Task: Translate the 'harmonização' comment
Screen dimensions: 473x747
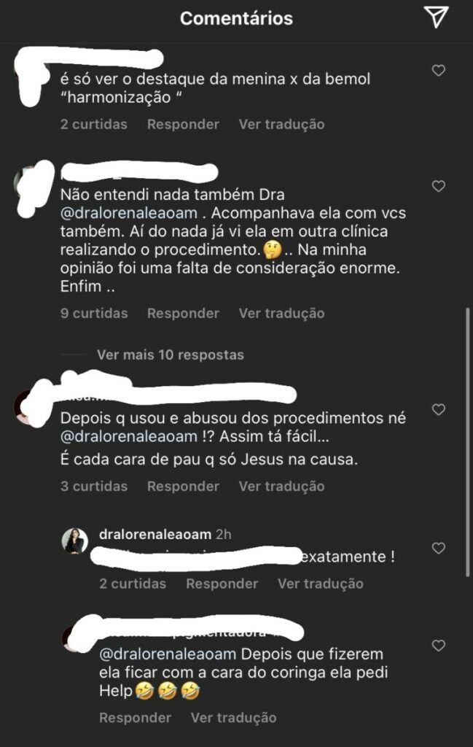Action: pos(282,124)
